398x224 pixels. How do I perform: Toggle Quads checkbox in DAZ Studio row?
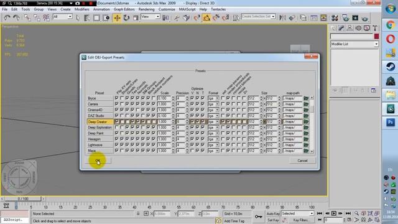[x=127, y=116]
